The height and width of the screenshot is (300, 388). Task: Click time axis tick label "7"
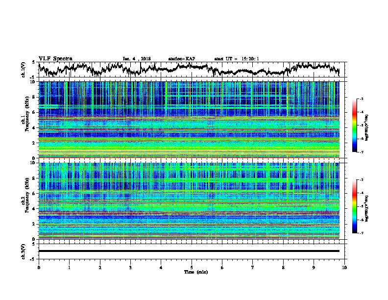coord(253,268)
